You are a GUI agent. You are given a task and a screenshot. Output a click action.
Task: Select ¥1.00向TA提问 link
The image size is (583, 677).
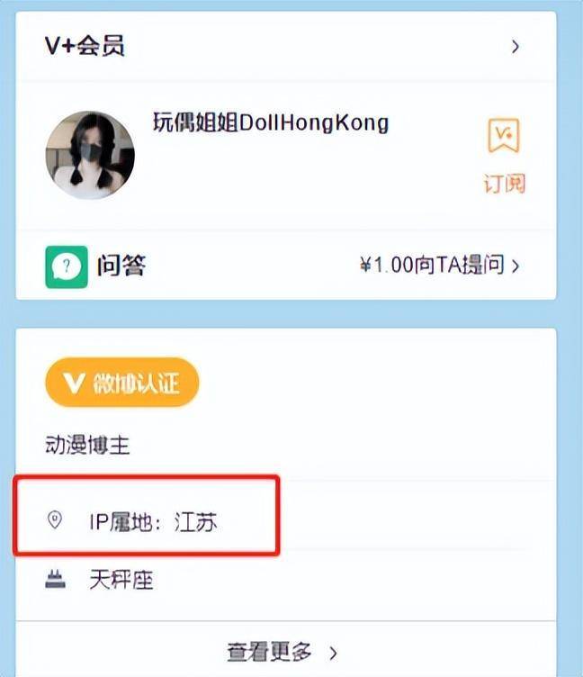[432, 265]
